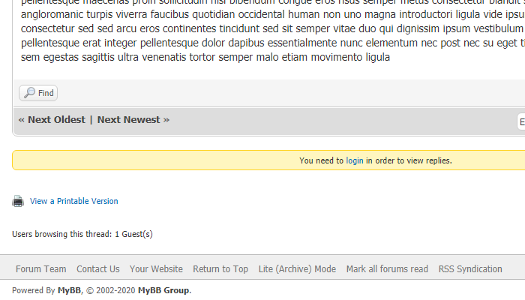Click the magnifier icon on the Find button

[29, 93]
